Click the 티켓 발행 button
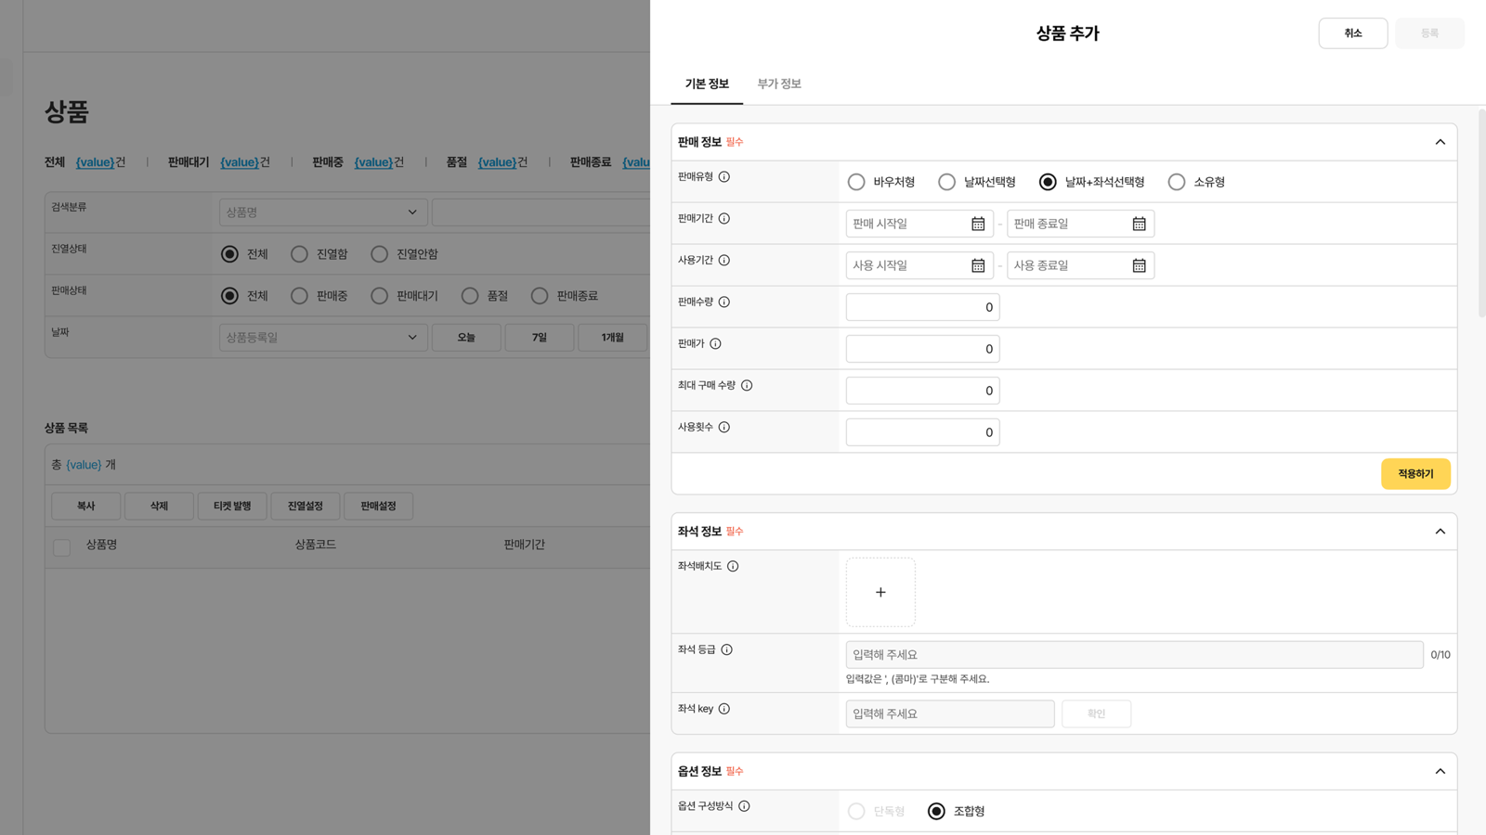1486x835 pixels. (232, 507)
